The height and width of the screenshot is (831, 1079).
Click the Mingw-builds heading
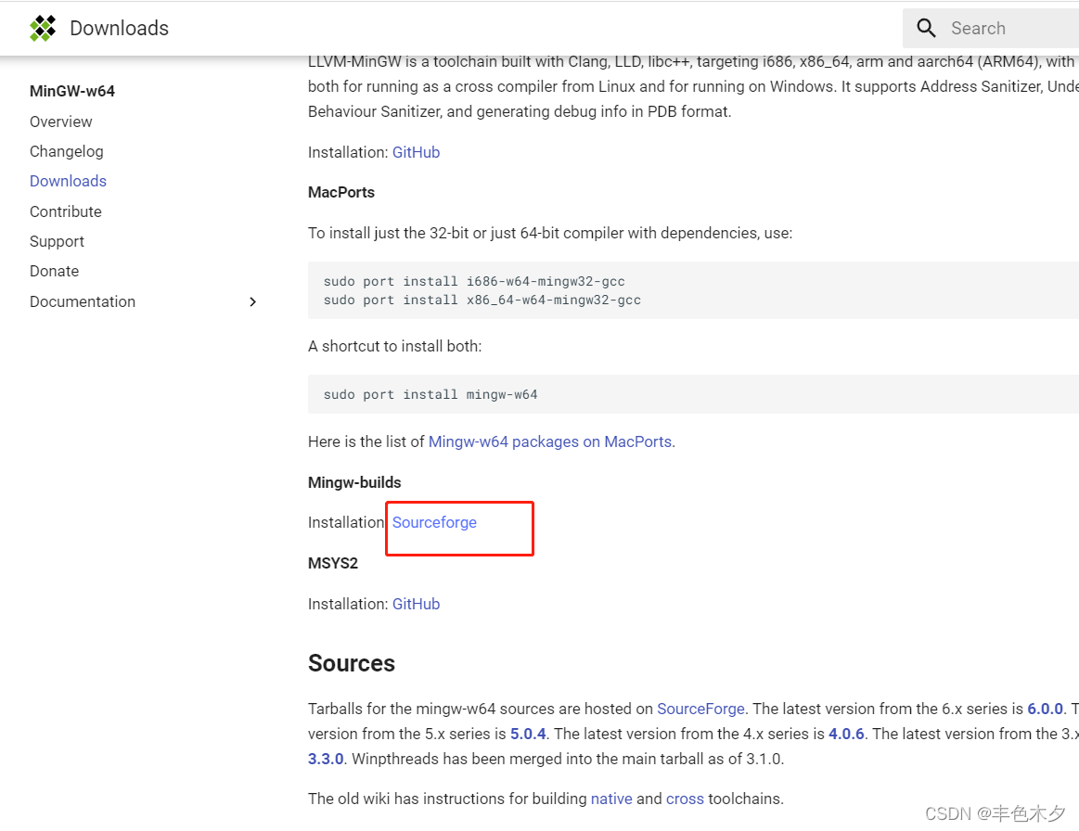(x=354, y=482)
